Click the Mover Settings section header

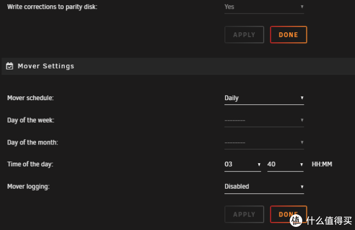[x=178, y=66]
